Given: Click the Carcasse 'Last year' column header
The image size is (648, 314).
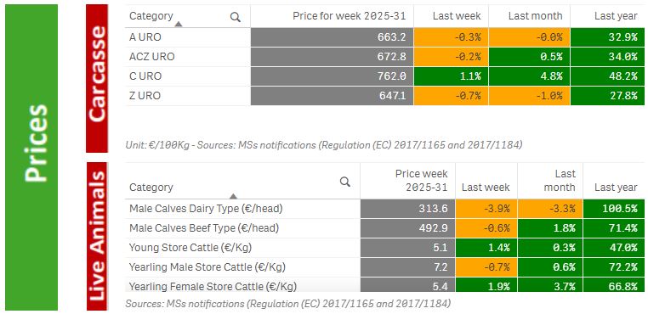Looking at the screenshot, I should (x=607, y=16).
